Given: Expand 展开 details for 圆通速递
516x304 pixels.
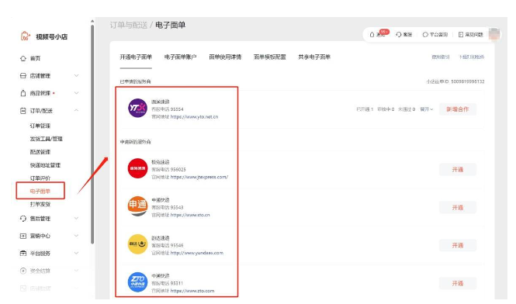Looking at the screenshot, I should tap(427, 109).
